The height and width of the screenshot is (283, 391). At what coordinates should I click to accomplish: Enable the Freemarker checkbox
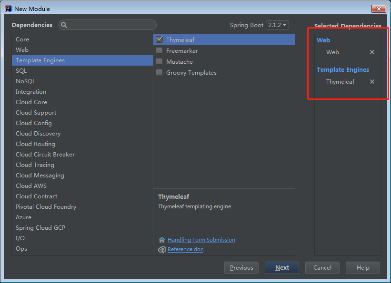(160, 51)
